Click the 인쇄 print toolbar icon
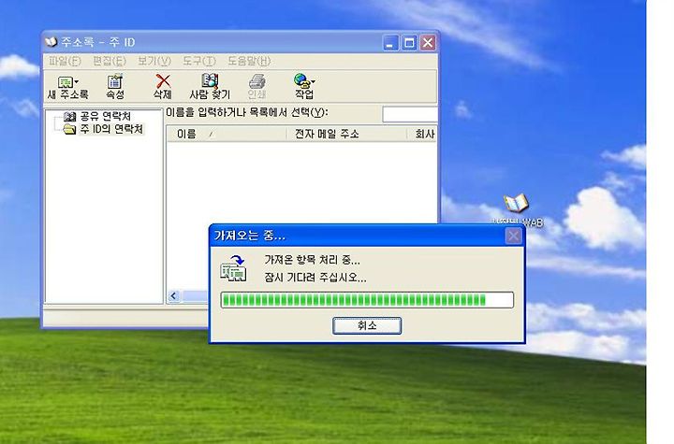Image resolution: width=674 pixels, height=444 pixels. [257, 81]
